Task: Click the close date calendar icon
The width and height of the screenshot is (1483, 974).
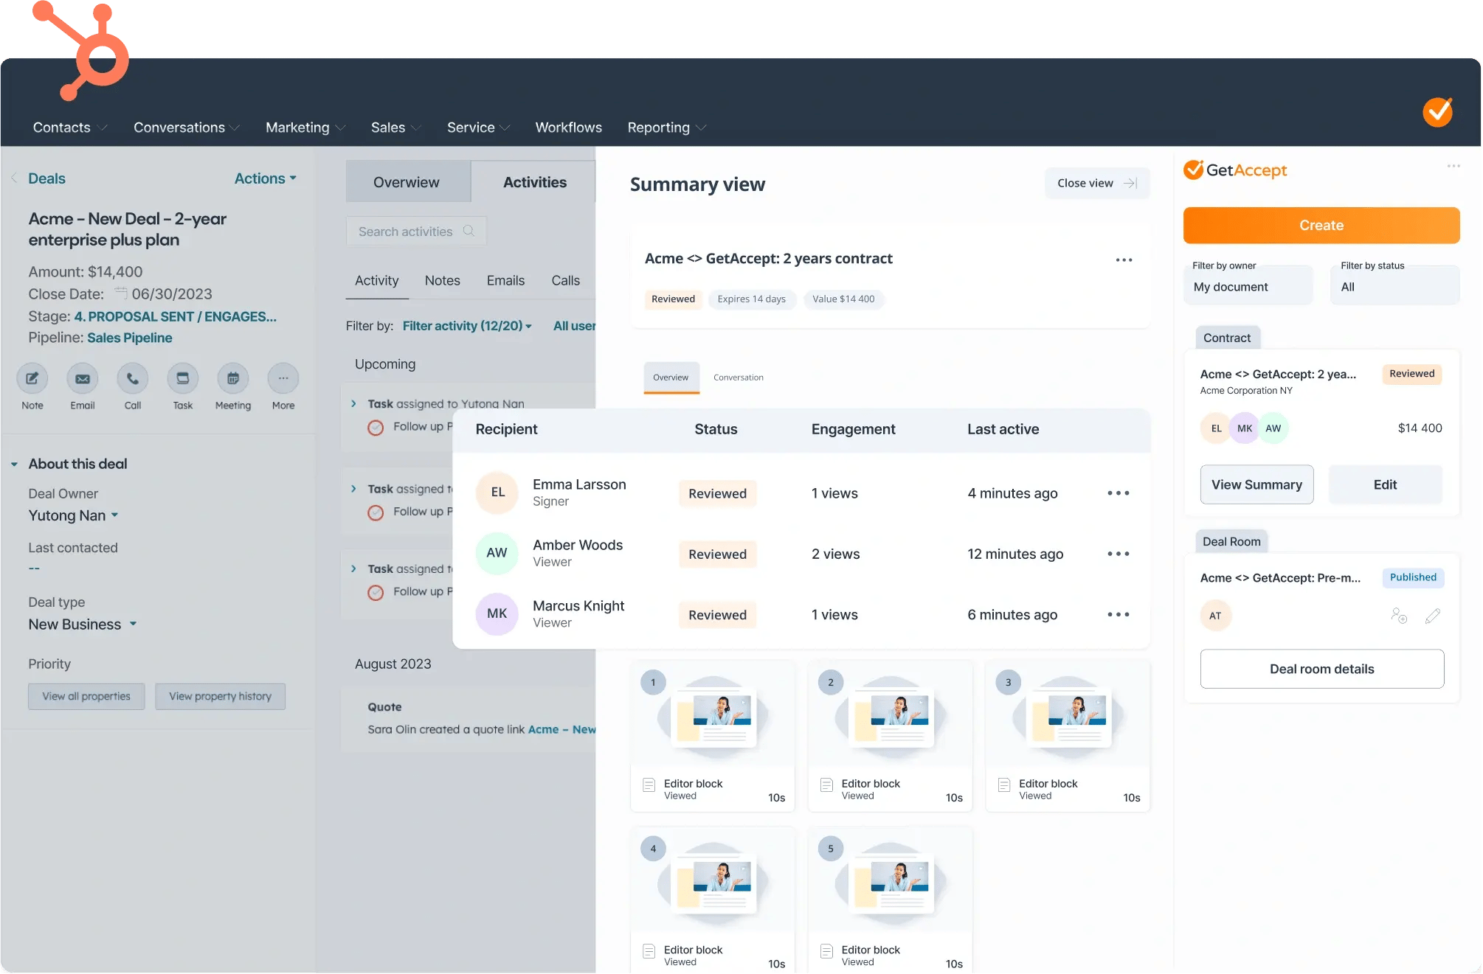Action: [120, 293]
